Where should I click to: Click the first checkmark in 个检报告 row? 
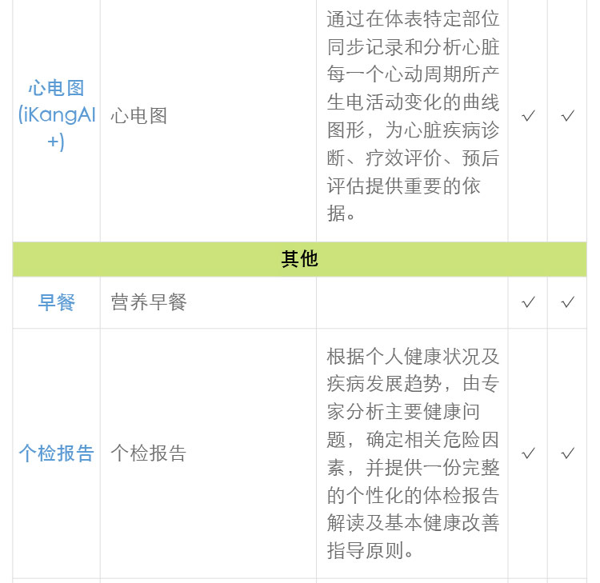point(528,453)
